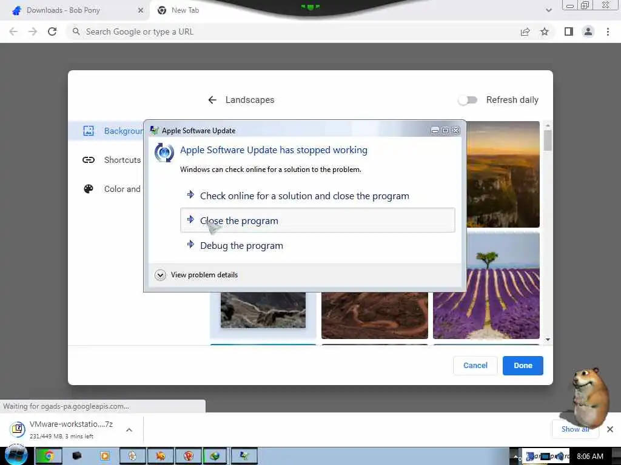Open the VMware-workstation download options chevron
This screenshot has height=465, width=621.
coord(129,430)
